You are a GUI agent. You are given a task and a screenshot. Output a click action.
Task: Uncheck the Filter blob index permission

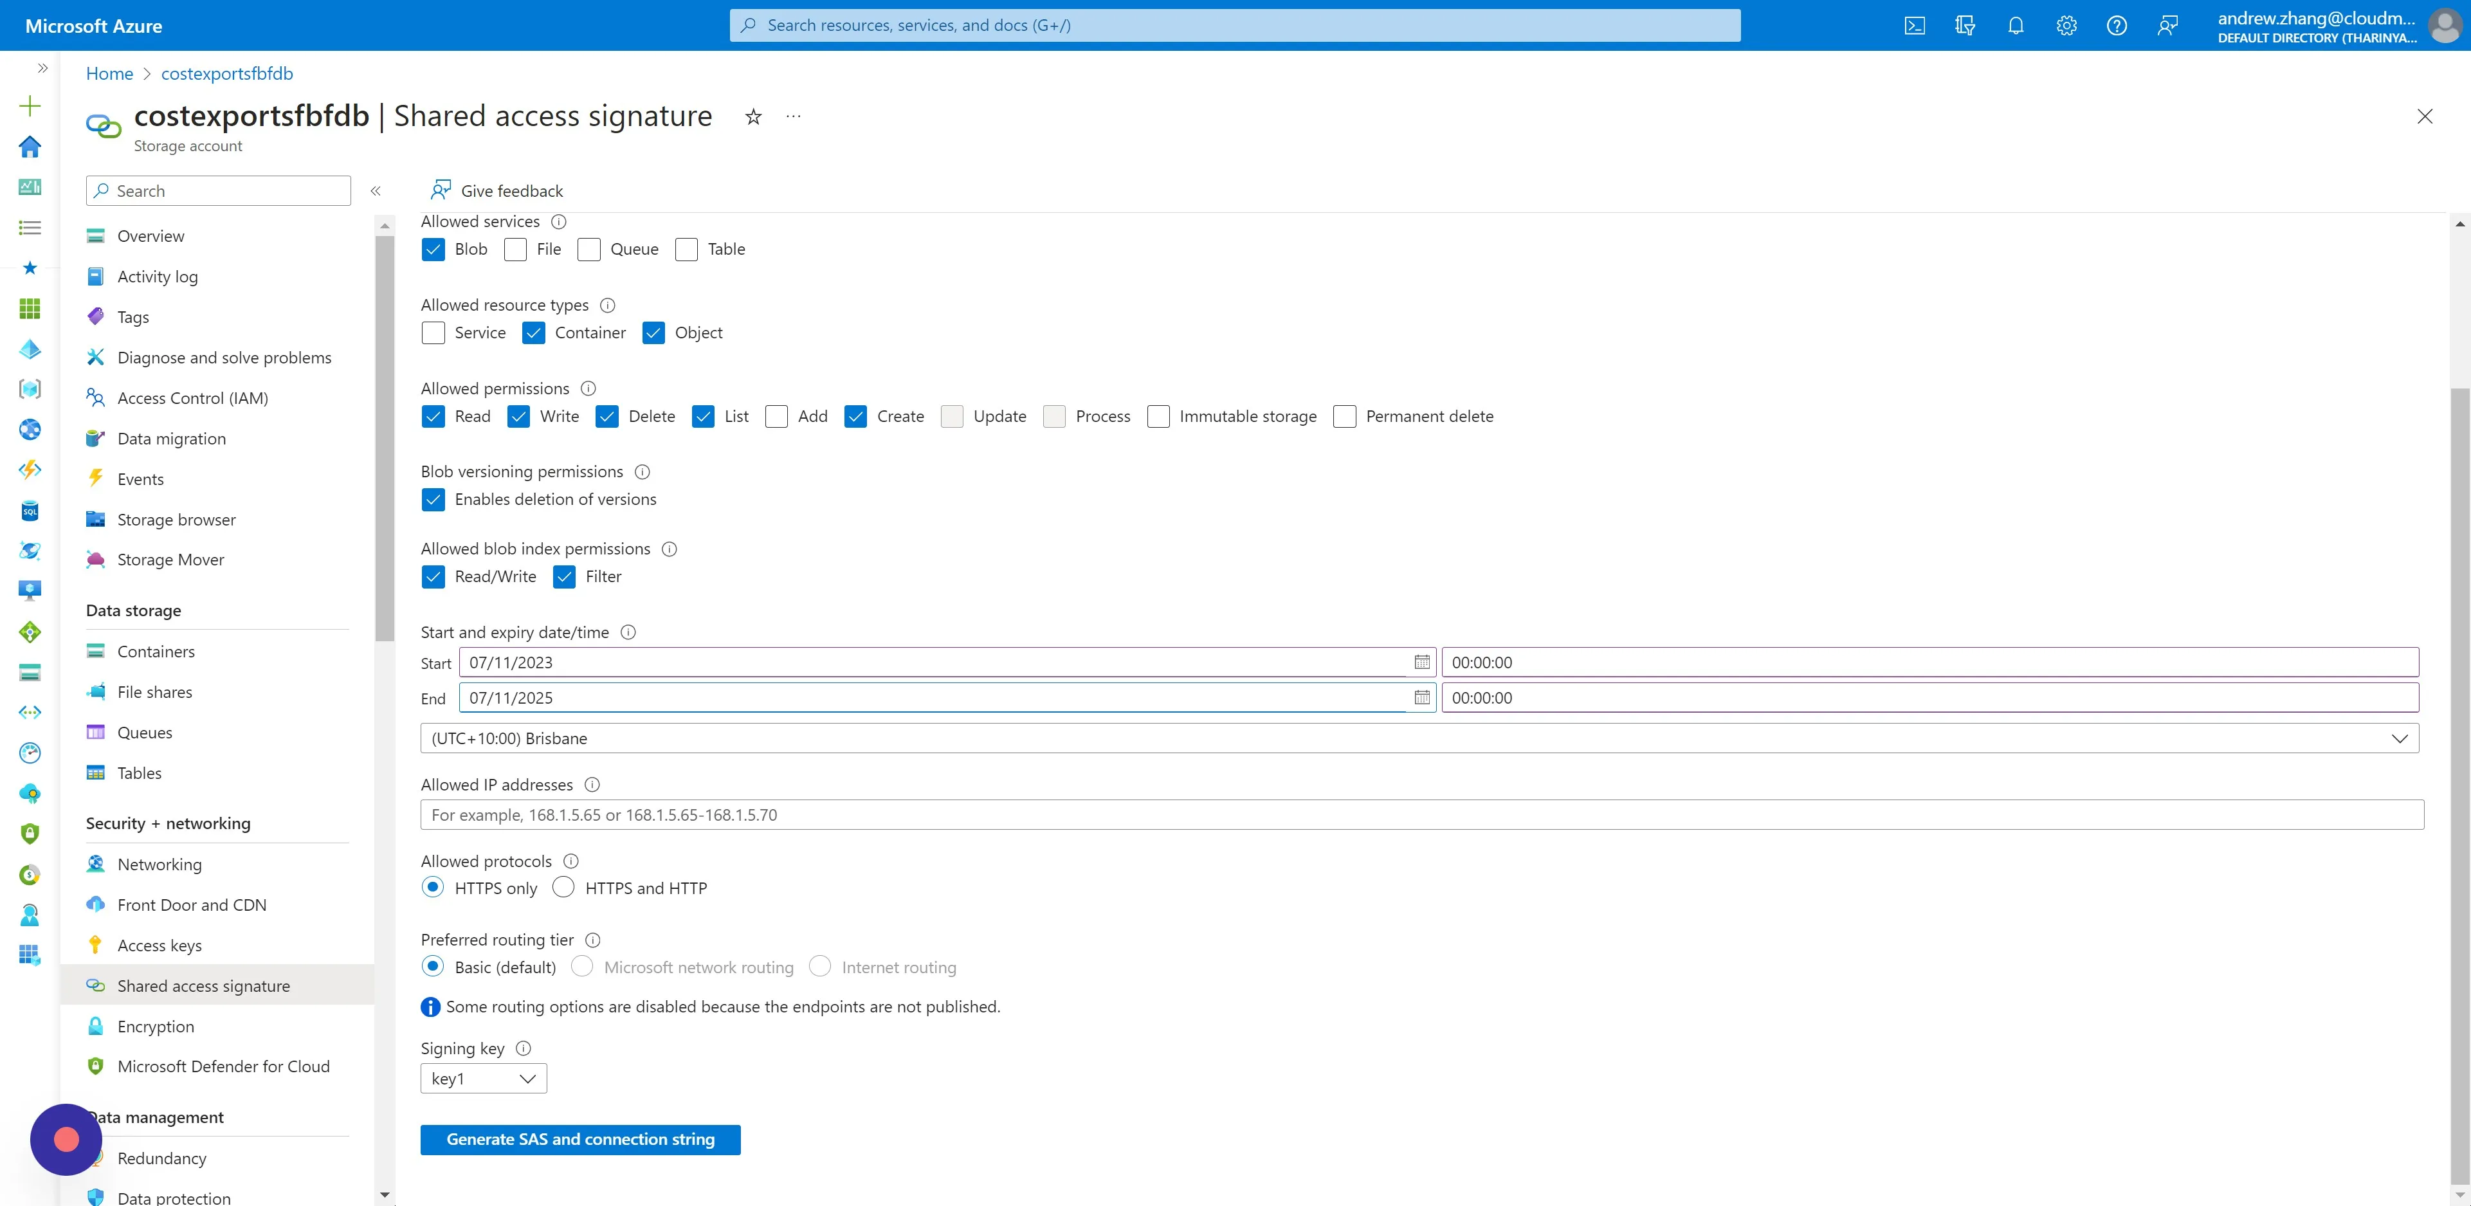coord(564,576)
